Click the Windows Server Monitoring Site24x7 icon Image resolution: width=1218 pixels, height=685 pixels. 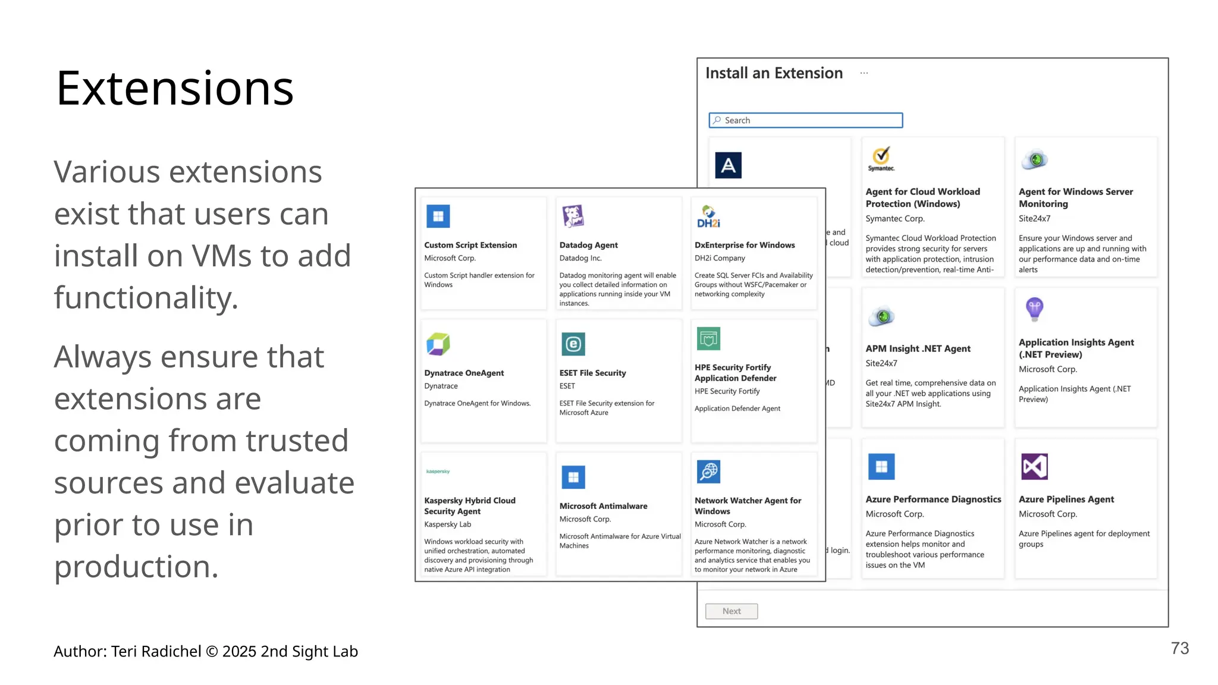point(1034,159)
